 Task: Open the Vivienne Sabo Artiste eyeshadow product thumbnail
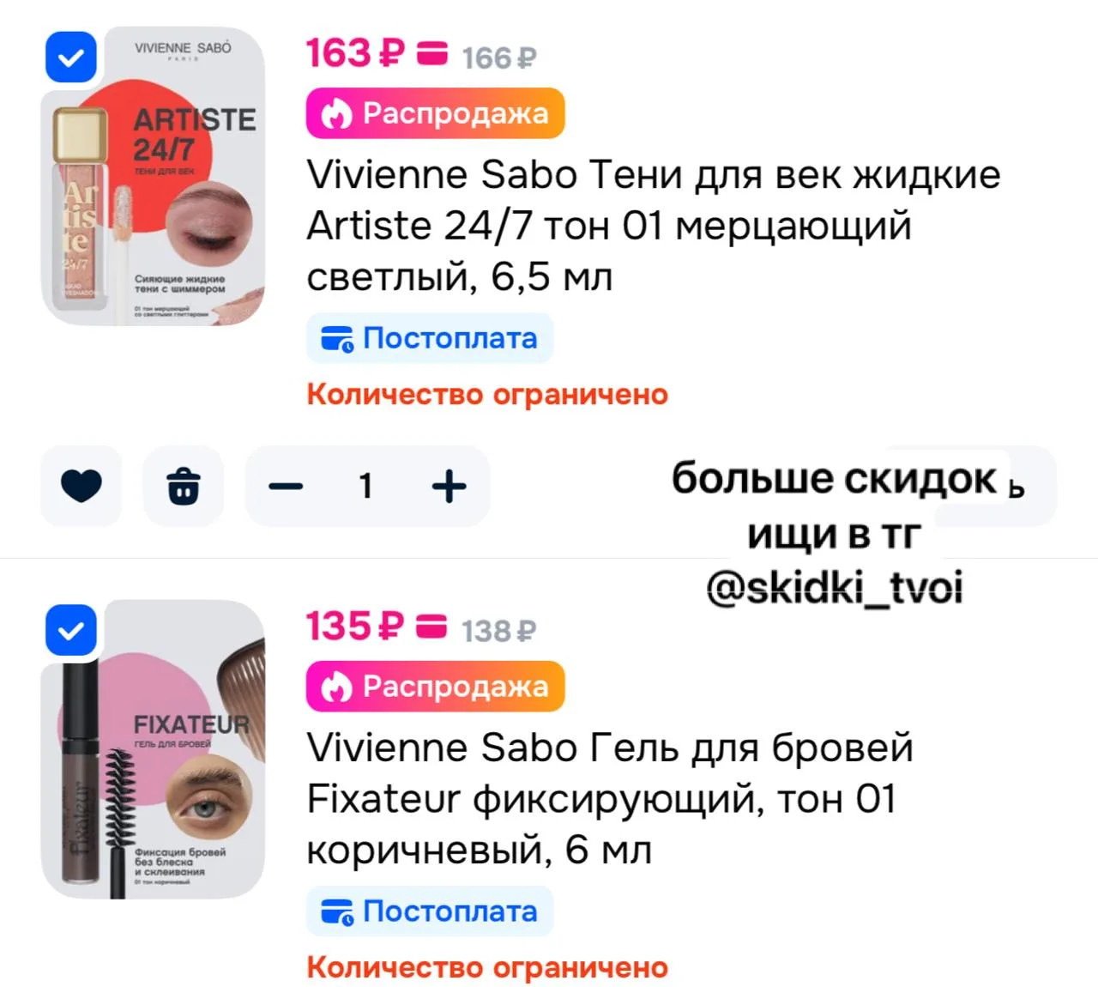coord(154,177)
